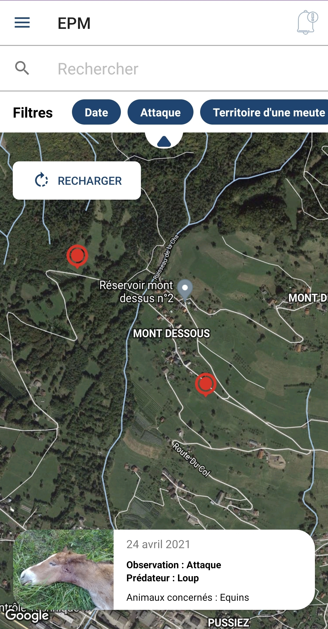
Task: Click the reload arrow icon beside RECHARGER
Action: click(x=41, y=180)
